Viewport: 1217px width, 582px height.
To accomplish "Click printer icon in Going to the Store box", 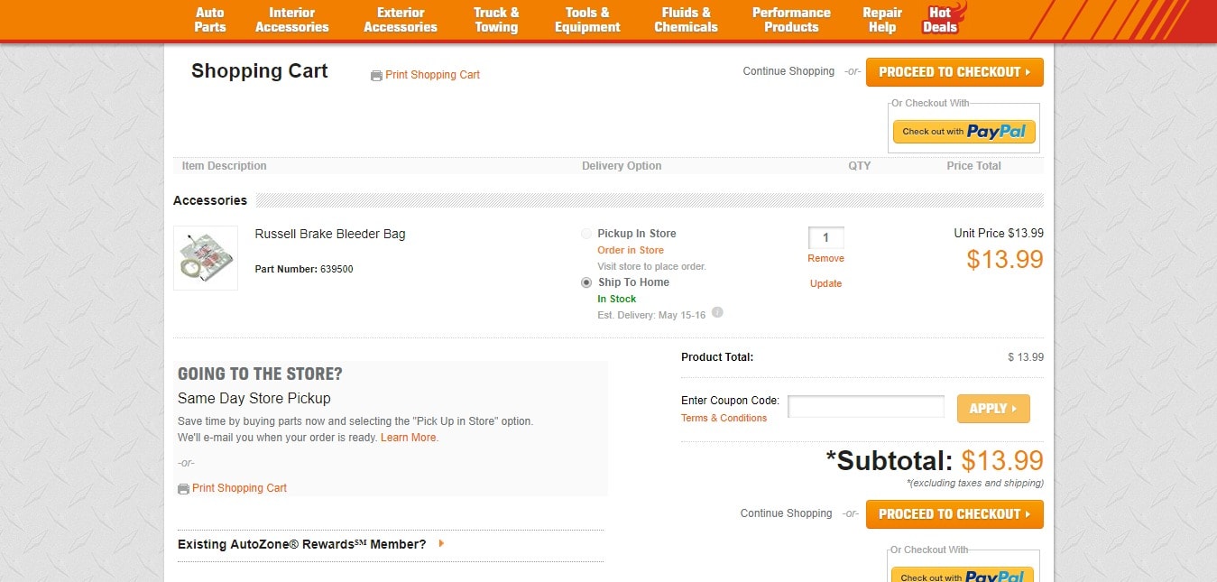I will (183, 489).
